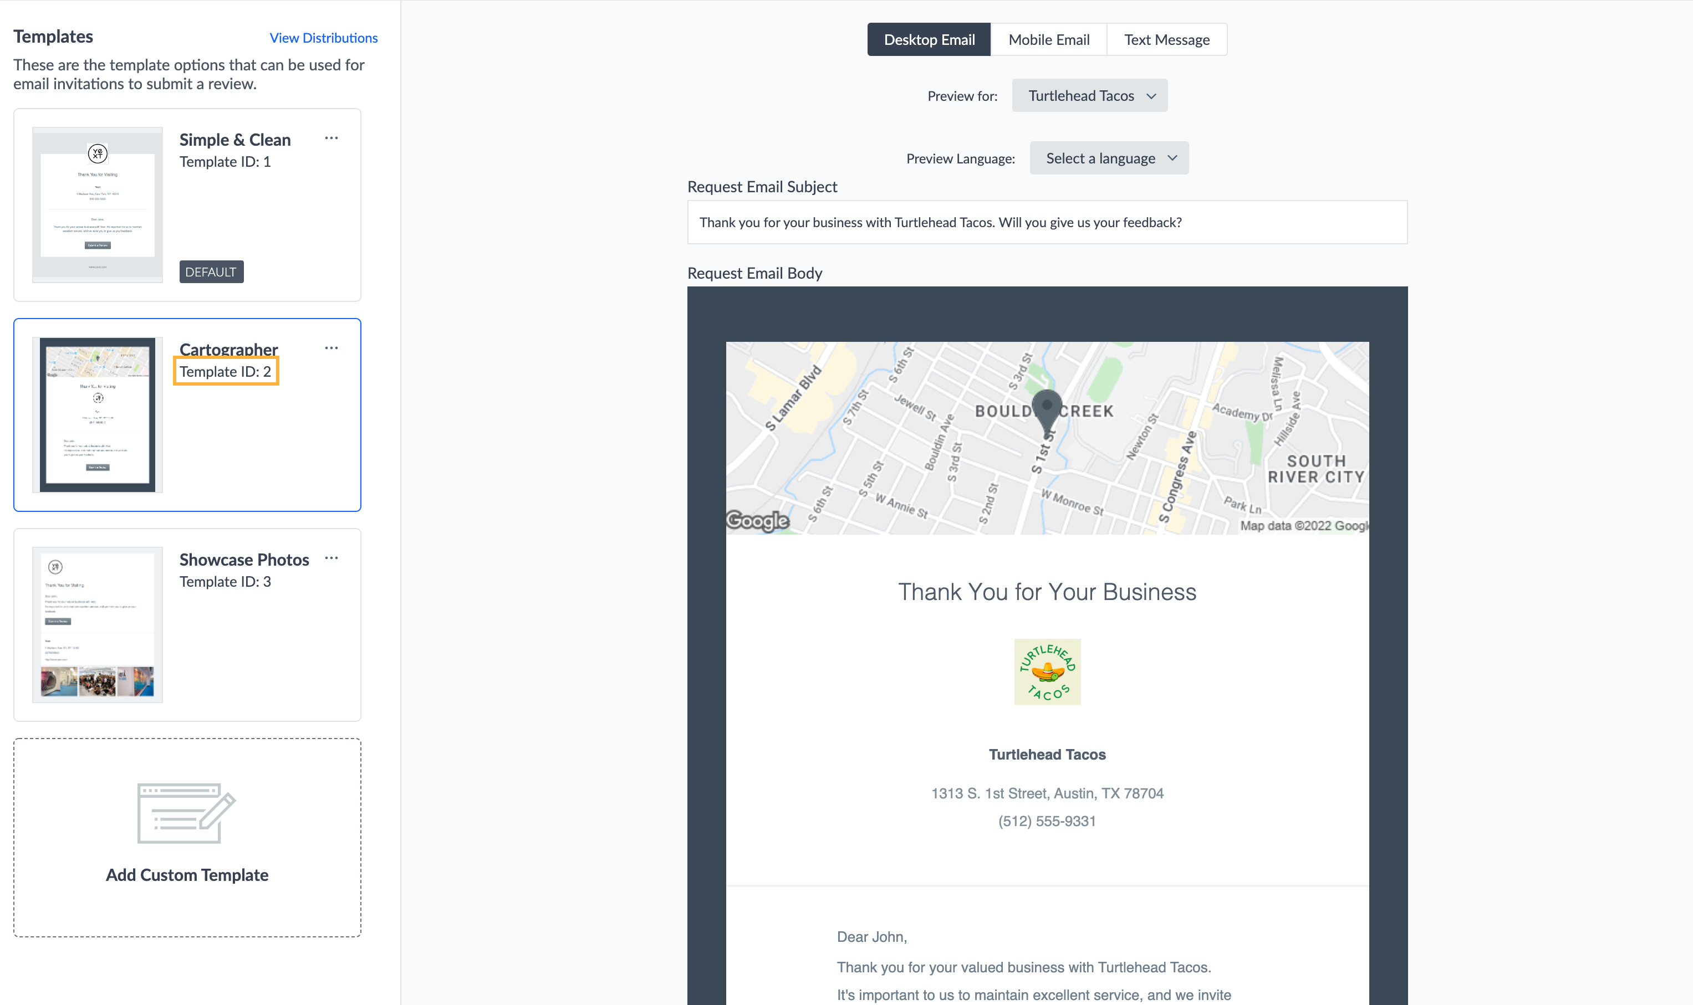Click the Templates heading
Viewport: 1693px width, 1005px height.
(54, 37)
